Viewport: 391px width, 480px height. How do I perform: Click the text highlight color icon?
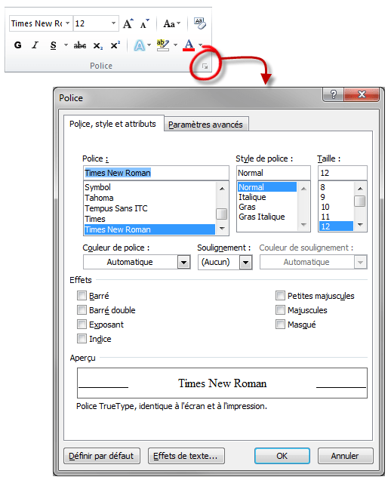click(162, 45)
